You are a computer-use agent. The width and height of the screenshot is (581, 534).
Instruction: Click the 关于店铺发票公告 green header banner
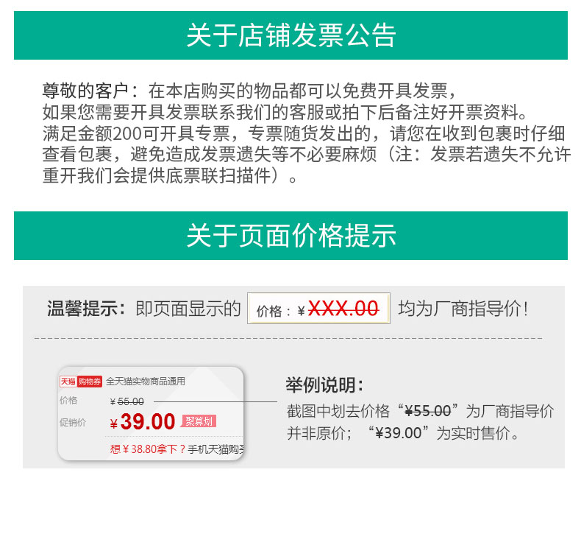coord(290,35)
